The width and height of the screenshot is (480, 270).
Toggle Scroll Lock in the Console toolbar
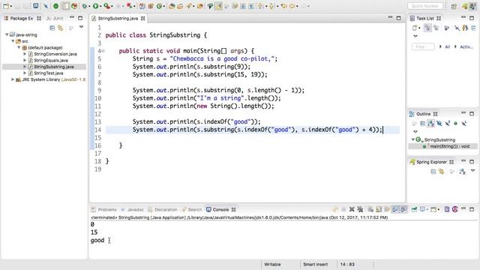point(379,209)
